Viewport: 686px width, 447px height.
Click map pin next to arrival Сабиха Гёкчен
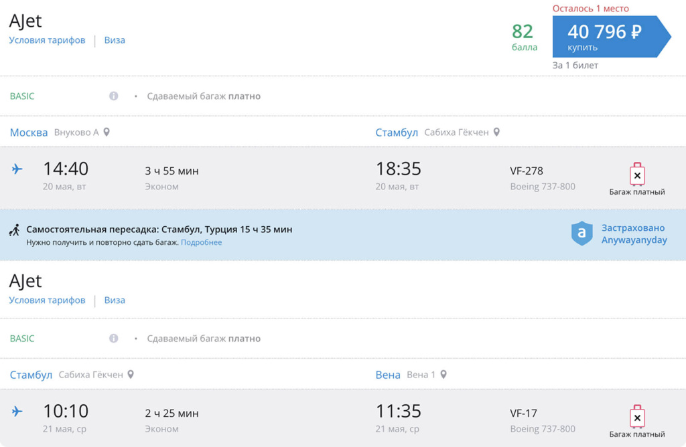pyautogui.click(x=496, y=132)
